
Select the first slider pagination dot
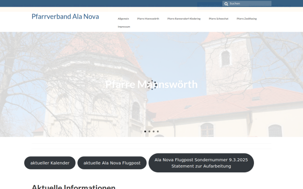[x=145, y=132]
